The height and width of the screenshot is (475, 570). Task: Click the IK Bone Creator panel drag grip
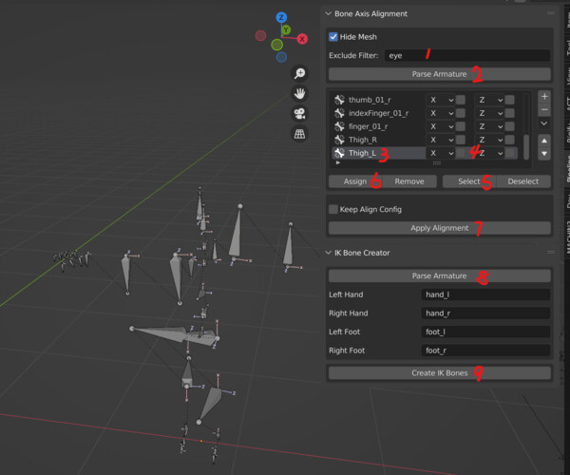click(x=551, y=252)
